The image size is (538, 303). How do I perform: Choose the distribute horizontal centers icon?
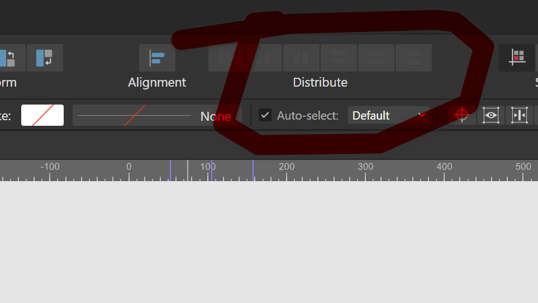(264, 58)
